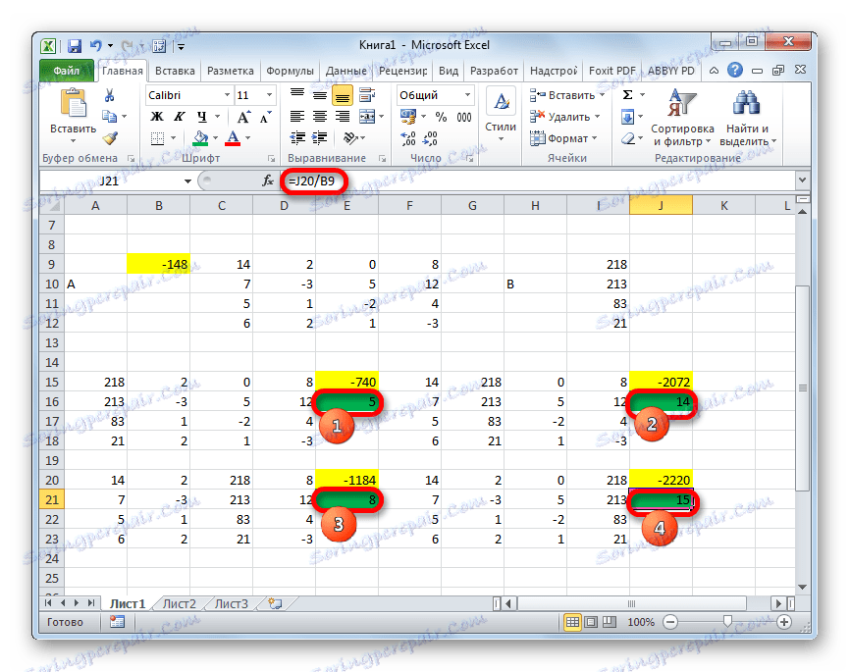
Task: Click the Fill down arrow icon
Action: click(627, 117)
